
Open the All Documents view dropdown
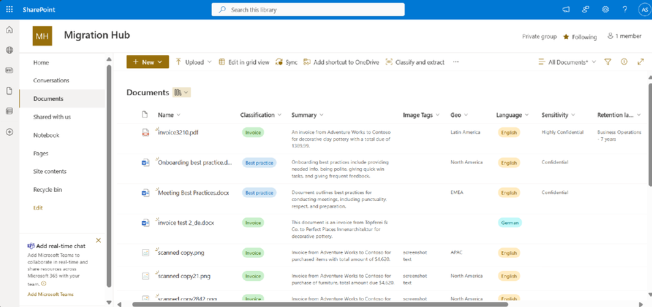(x=567, y=62)
